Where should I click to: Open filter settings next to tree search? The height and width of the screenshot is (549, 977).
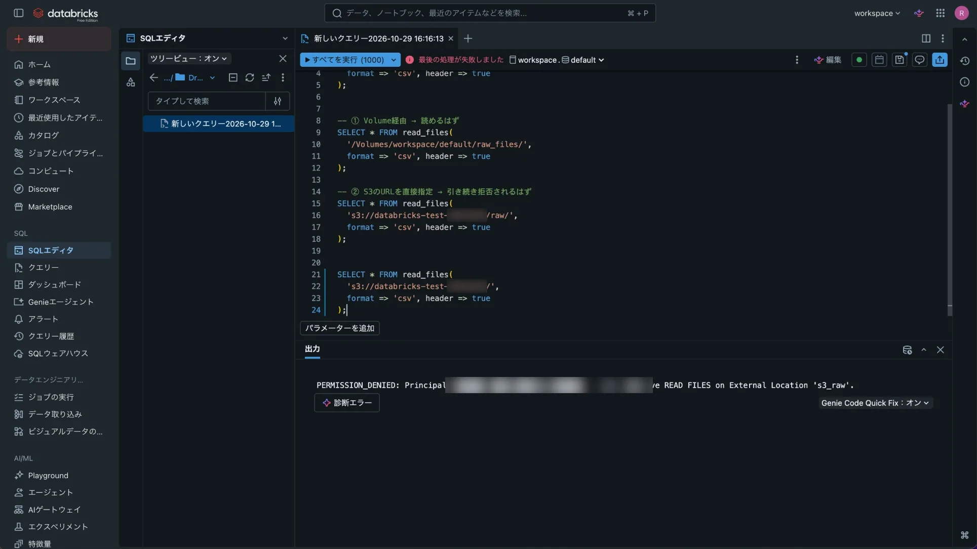(278, 101)
